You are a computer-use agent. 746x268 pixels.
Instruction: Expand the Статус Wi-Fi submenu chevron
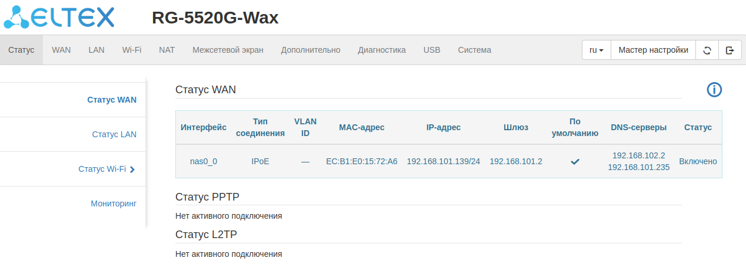coord(132,169)
